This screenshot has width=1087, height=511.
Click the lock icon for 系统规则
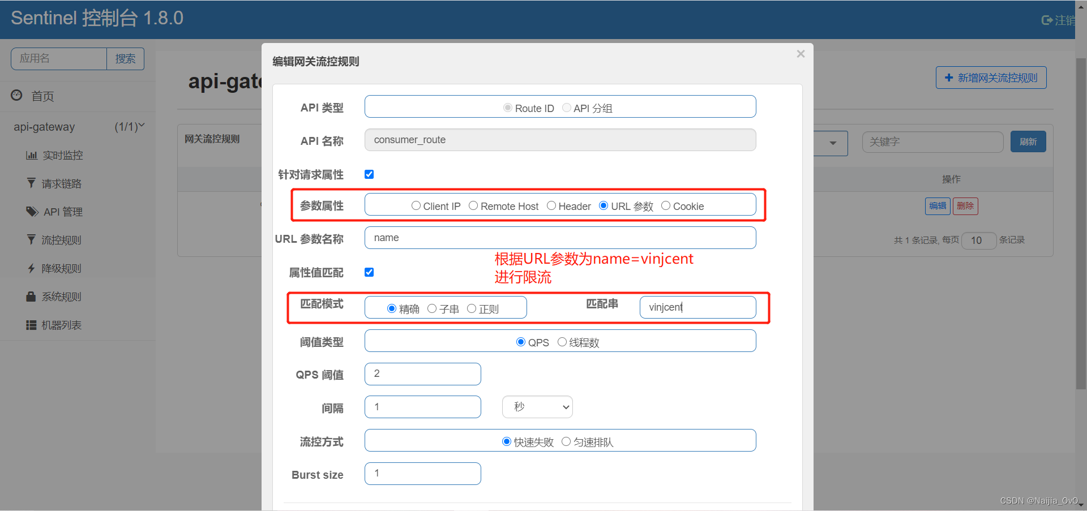[31, 296]
